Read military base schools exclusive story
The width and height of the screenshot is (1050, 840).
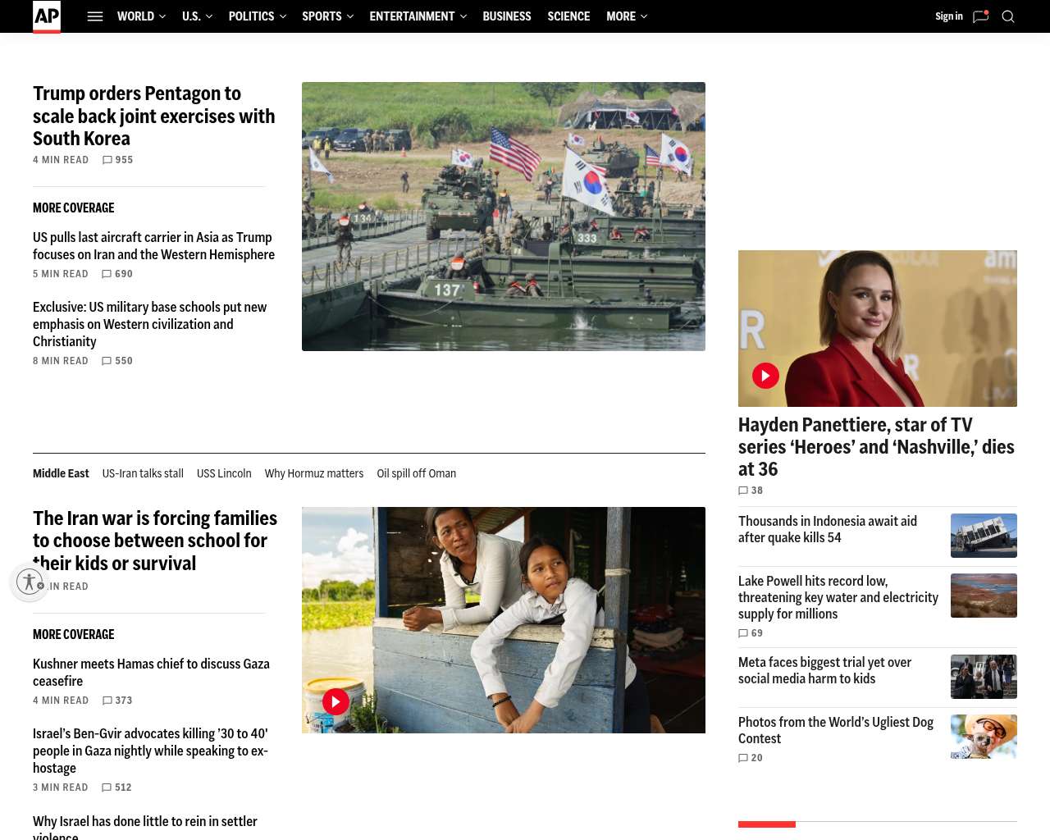[150, 324]
